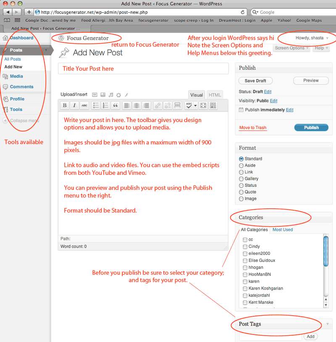Add a bookmark with the plus button
This screenshot has width=336, height=342.
tap(29, 12)
